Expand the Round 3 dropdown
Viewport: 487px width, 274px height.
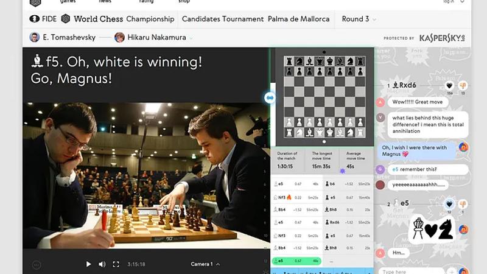click(359, 19)
